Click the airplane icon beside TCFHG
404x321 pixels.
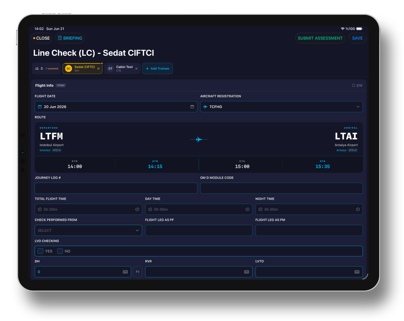pyautogui.click(x=205, y=107)
